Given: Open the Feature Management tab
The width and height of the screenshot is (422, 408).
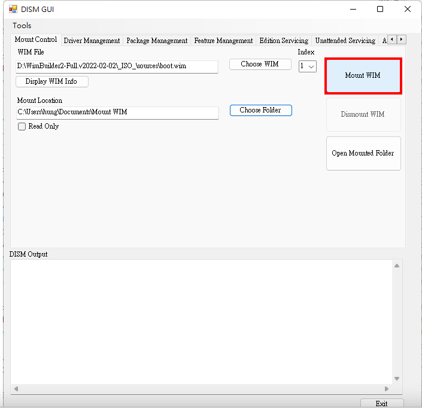Looking at the screenshot, I should 223,41.
